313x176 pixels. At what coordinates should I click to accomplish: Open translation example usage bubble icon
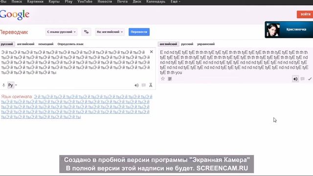click(x=303, y=79)
